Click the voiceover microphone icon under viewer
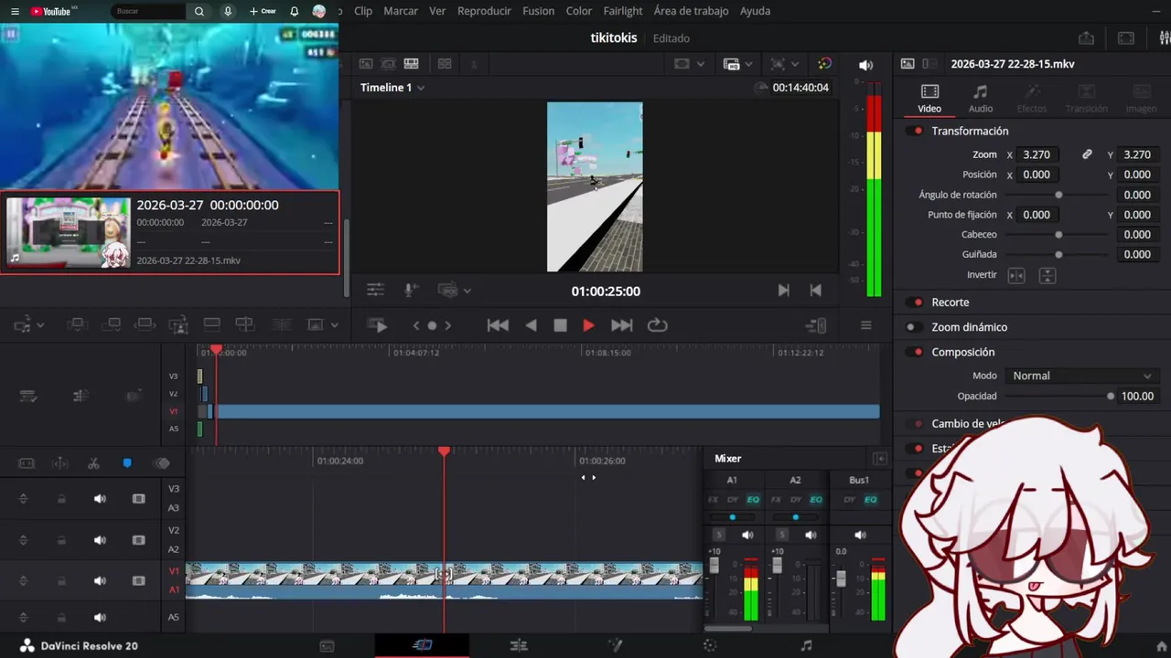The width and height of the screenshot is (1171, 658). pyautogui.click(x=412, y=290)
